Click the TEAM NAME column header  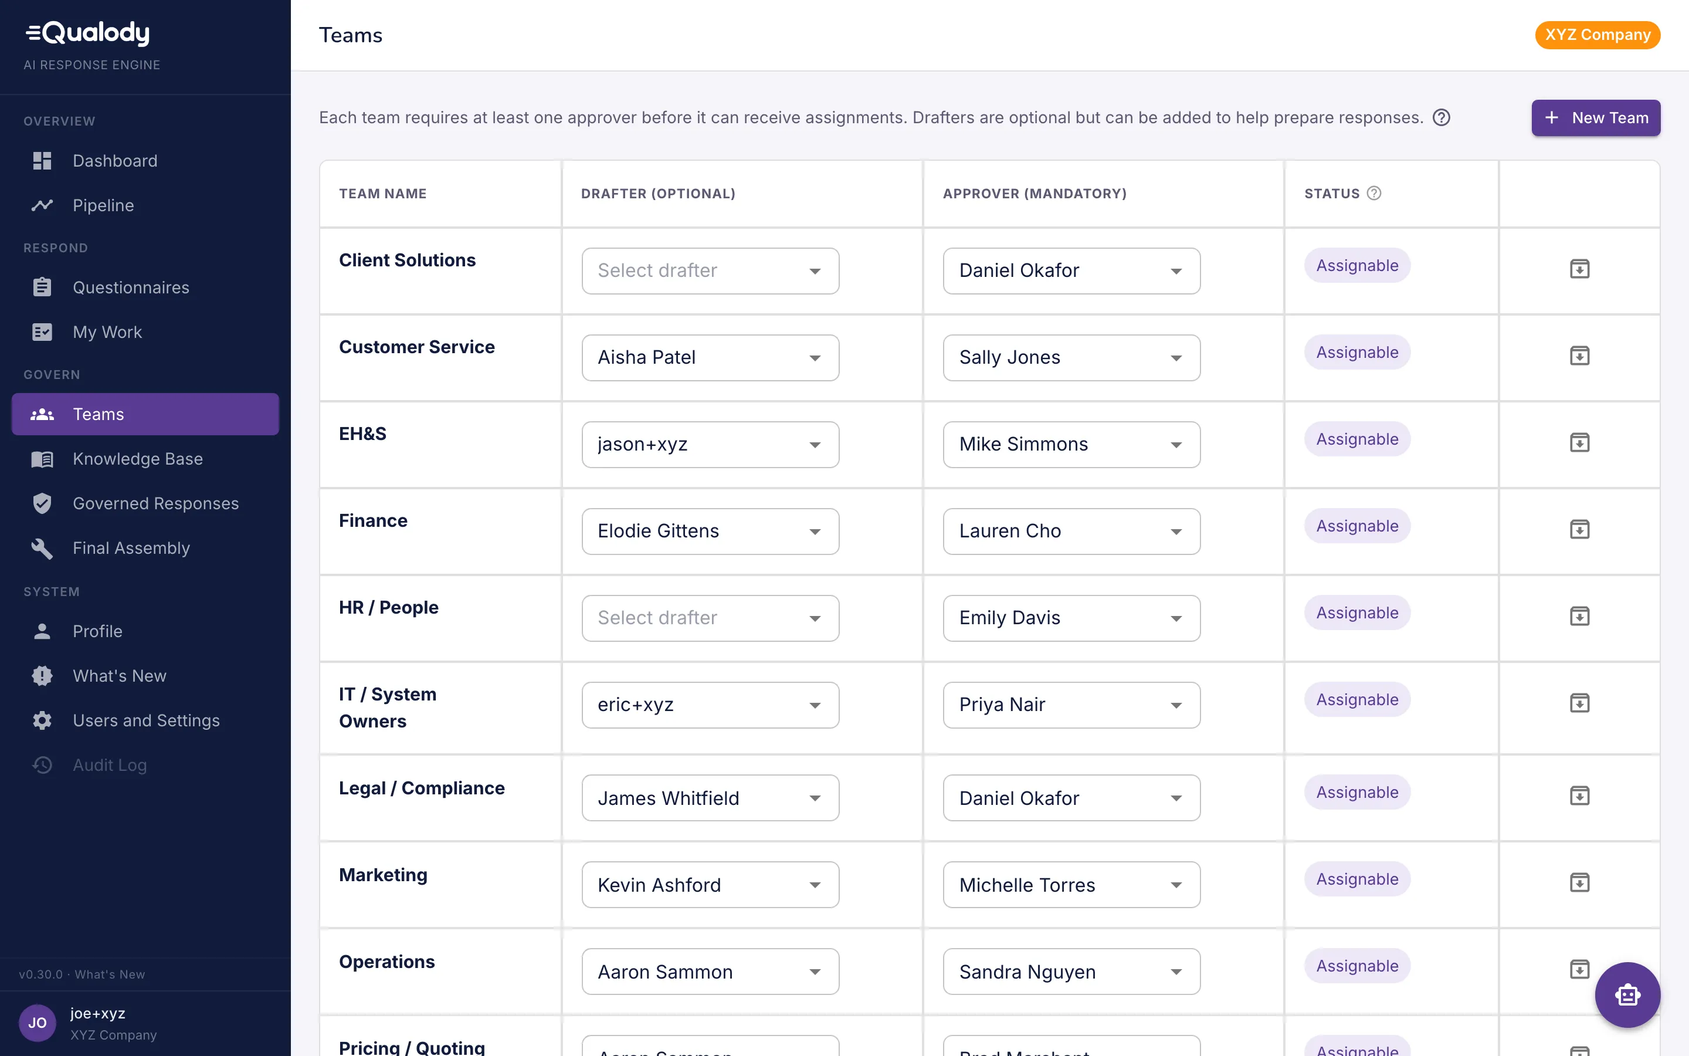382,194
